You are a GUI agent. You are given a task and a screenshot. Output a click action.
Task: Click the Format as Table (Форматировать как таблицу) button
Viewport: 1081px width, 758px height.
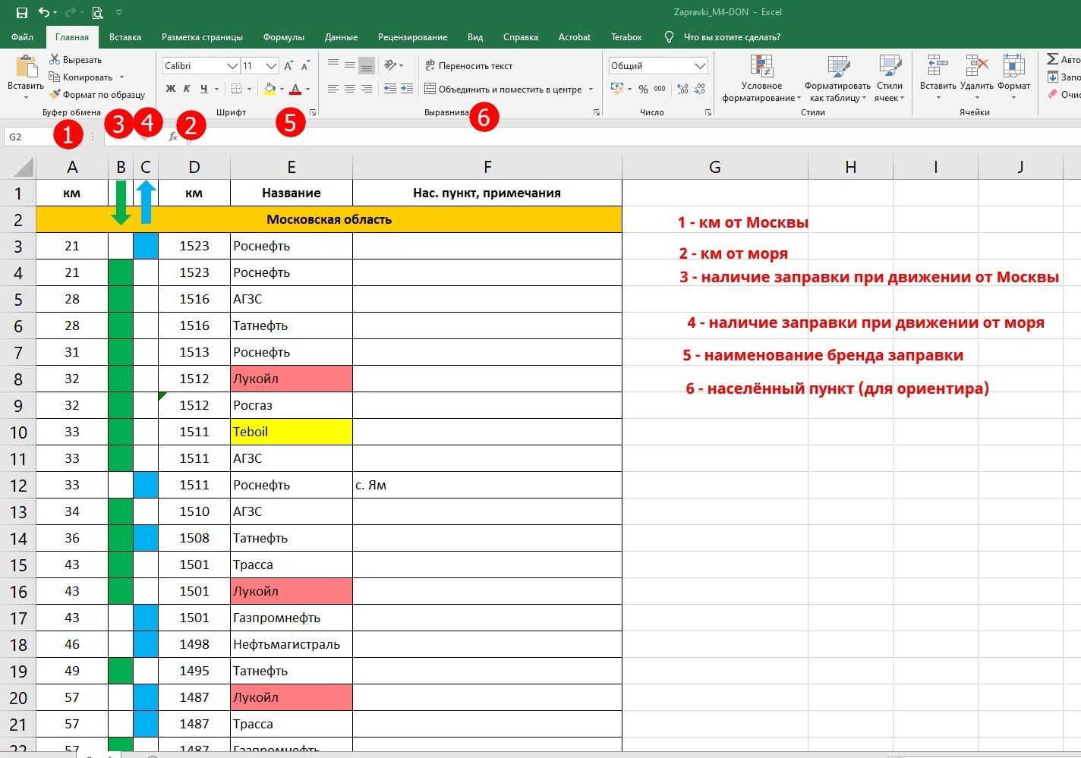[837, 78]
